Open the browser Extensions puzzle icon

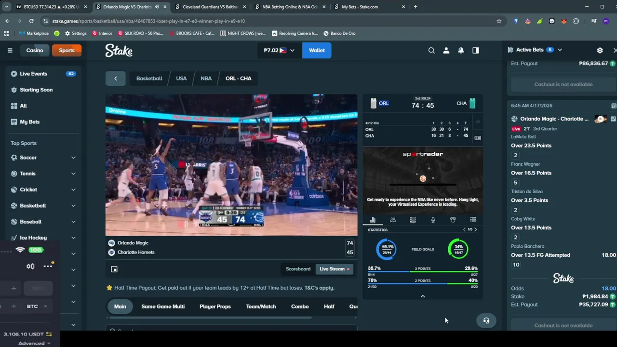576,21
